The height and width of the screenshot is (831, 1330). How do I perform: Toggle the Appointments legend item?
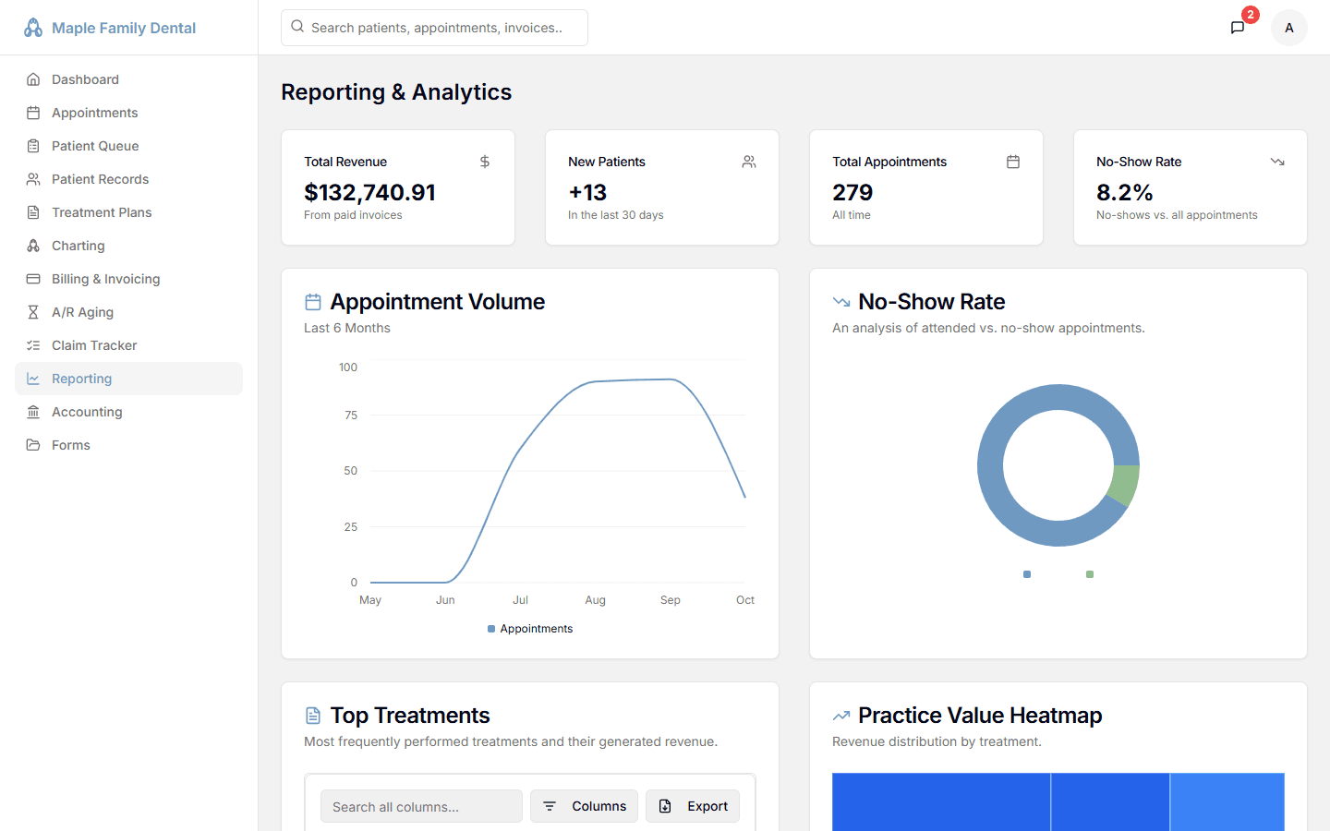pyautogui.click(x=530, y=629)
